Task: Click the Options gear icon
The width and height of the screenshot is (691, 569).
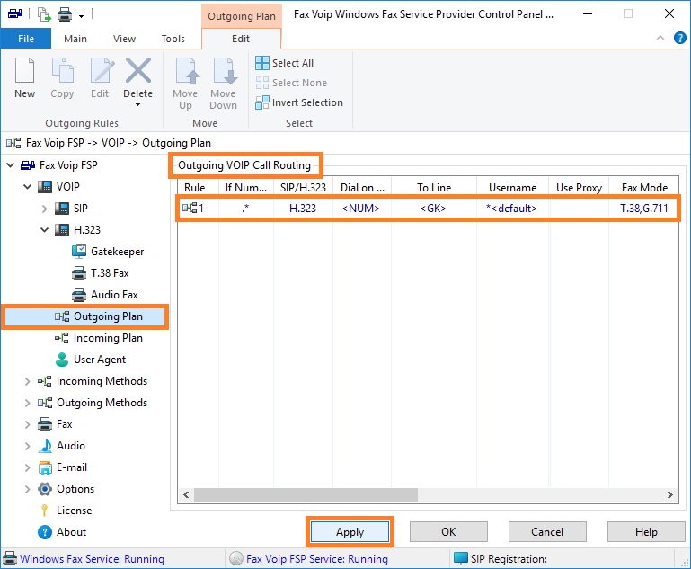Action: point(45,489)
